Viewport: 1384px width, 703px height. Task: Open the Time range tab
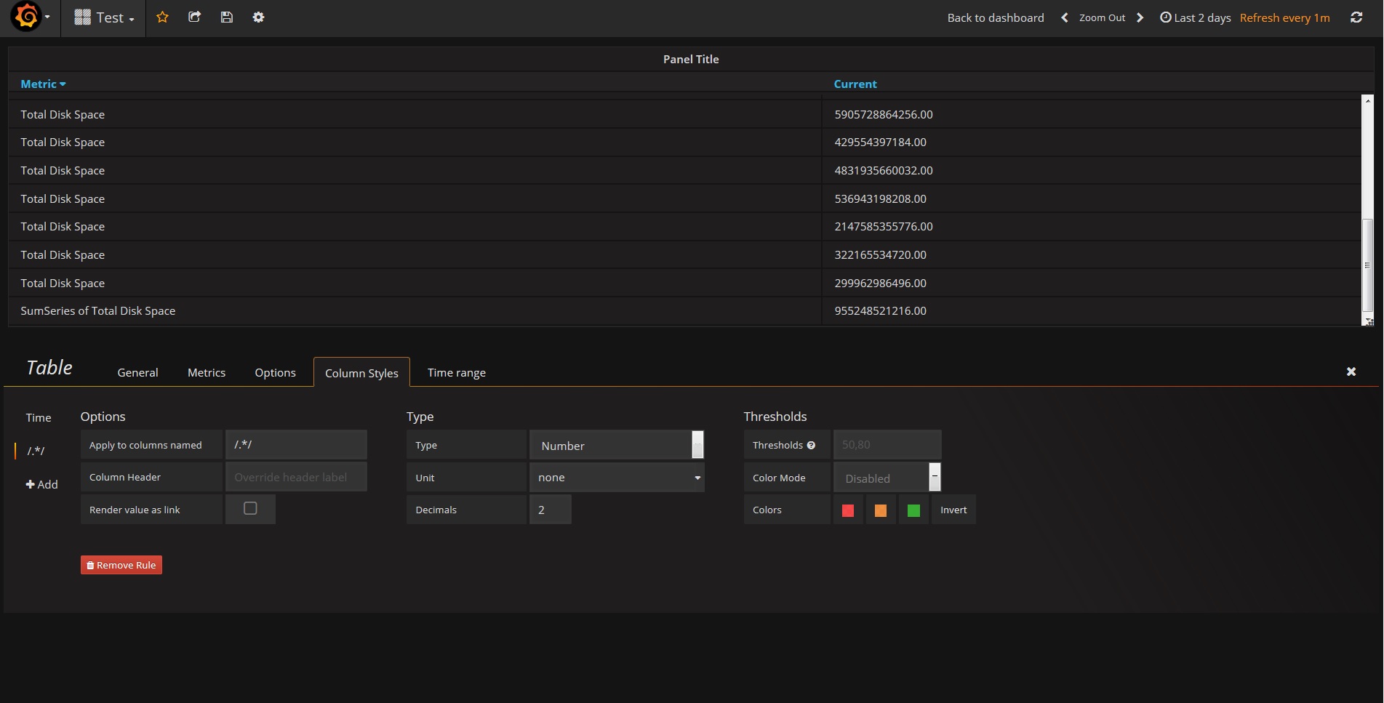pos(456,372)
